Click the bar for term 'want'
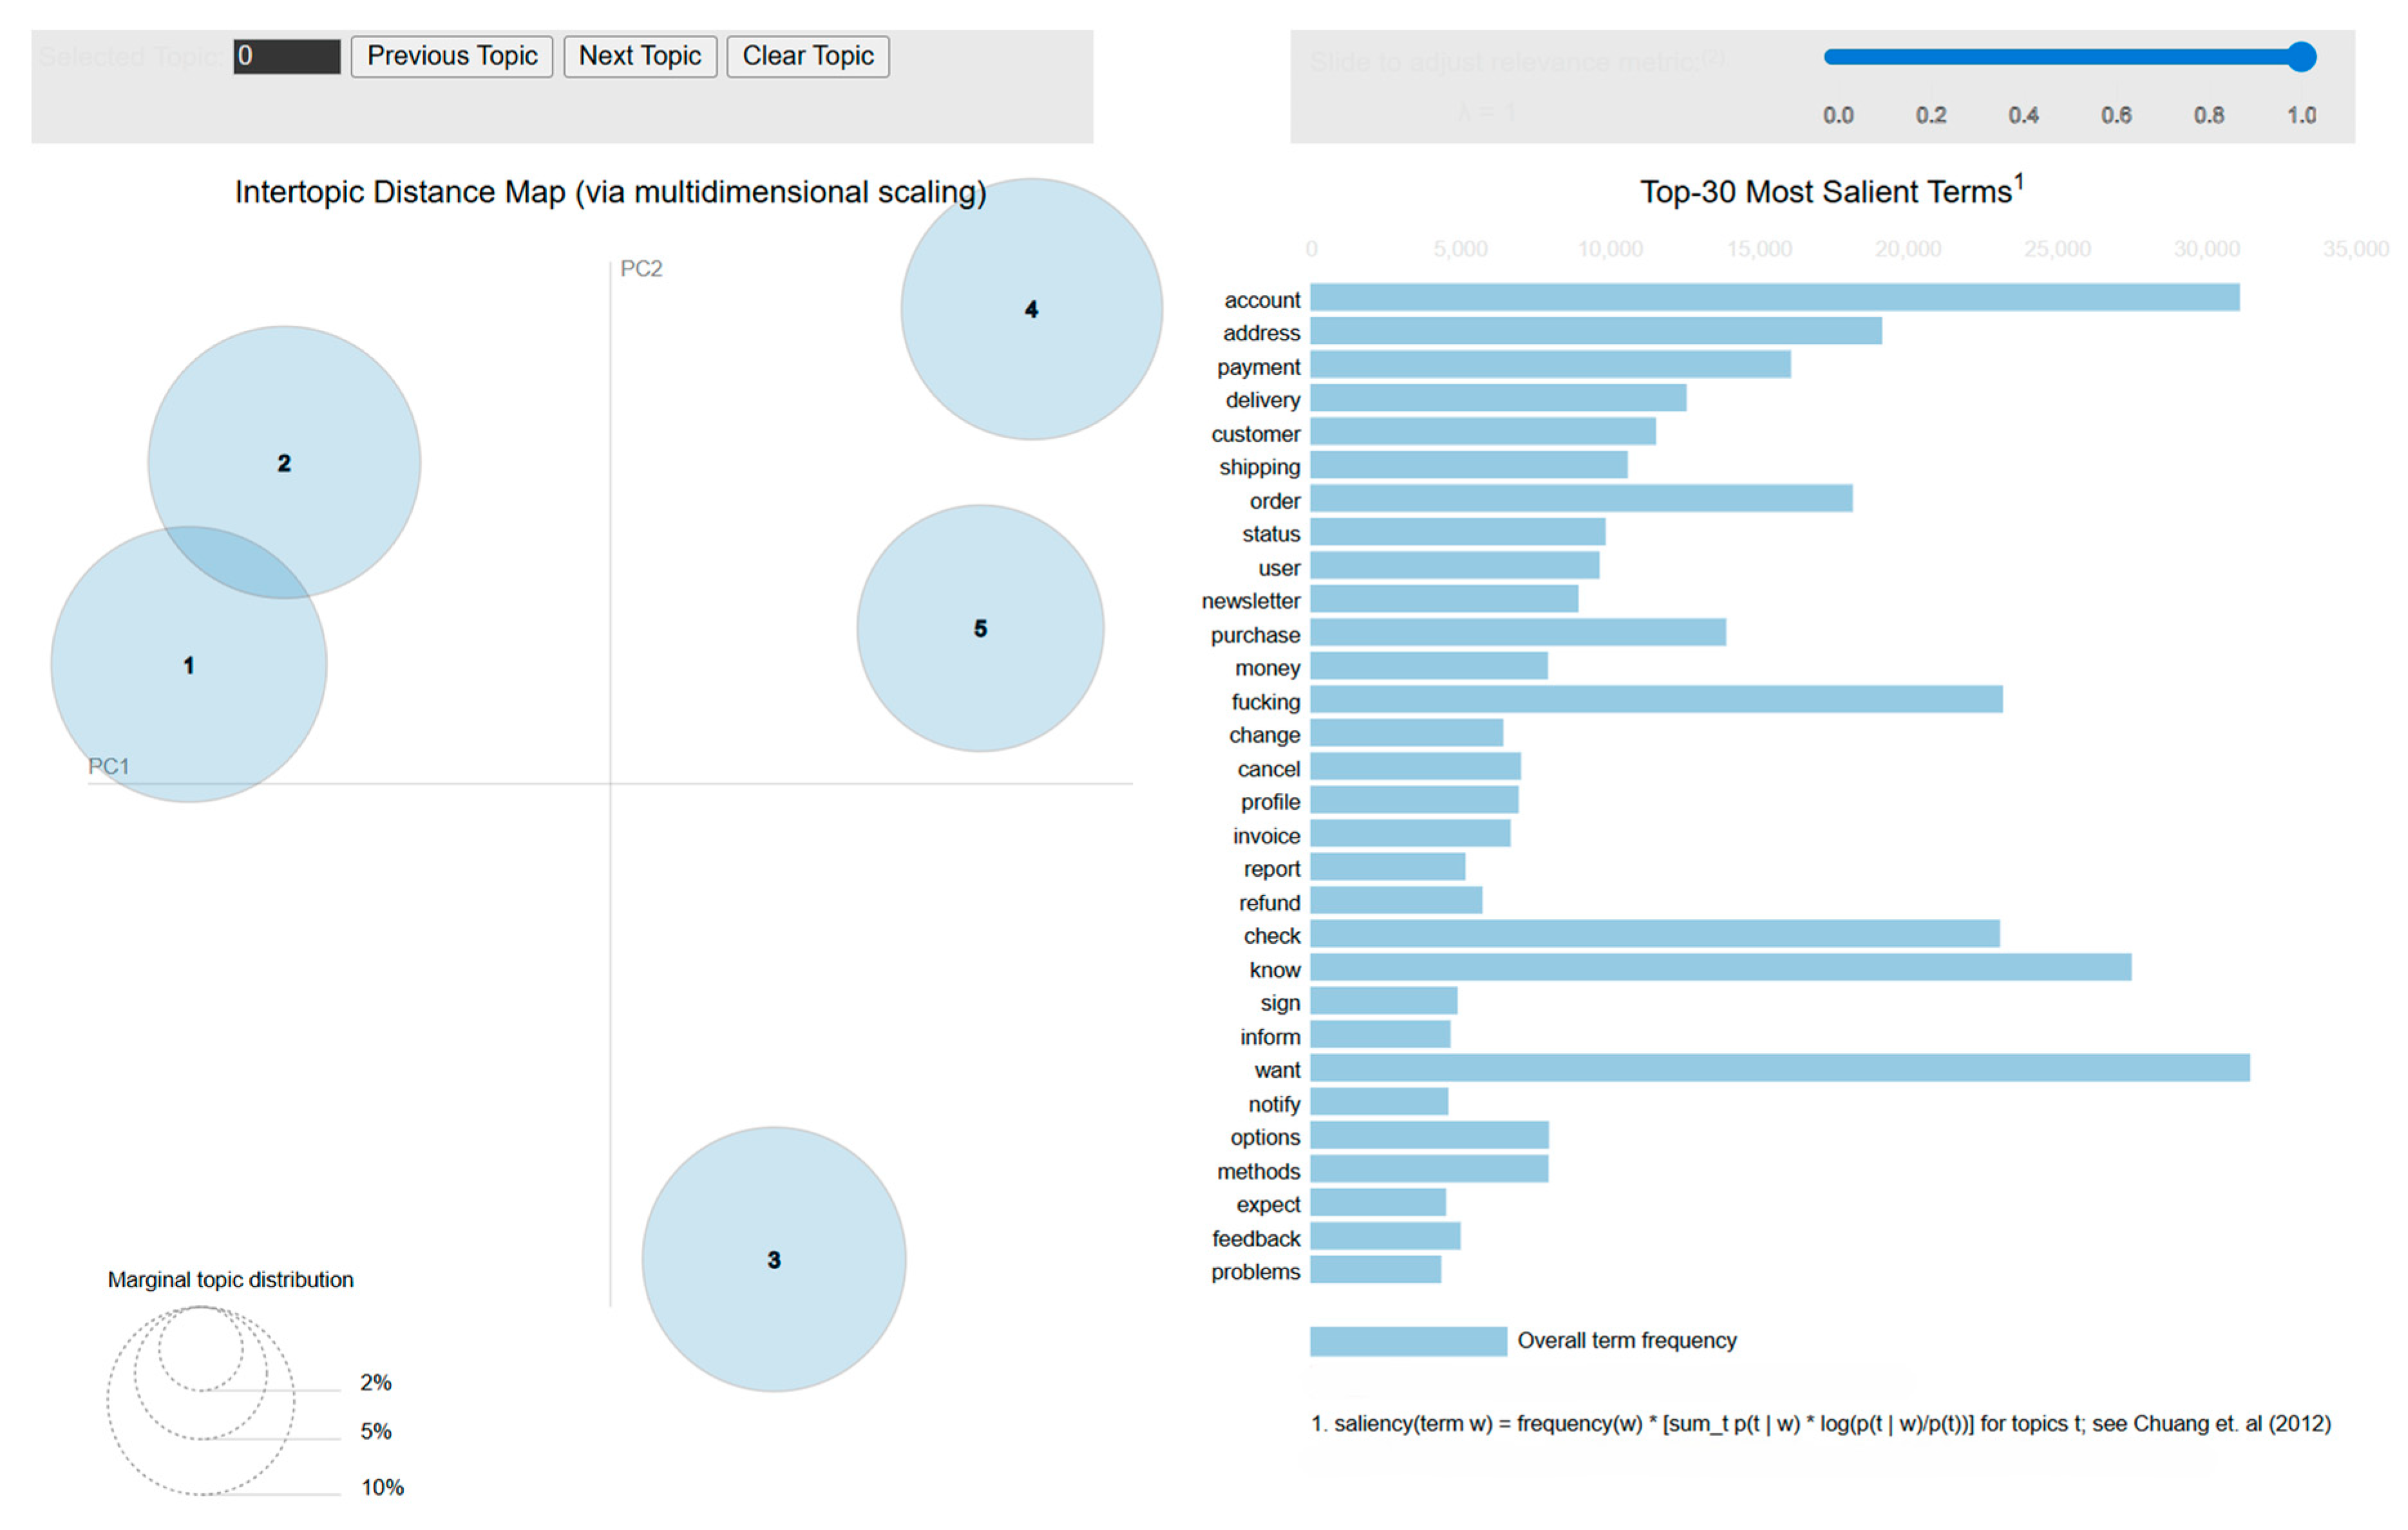2408x1530 pixels. pyautogui.click(x=1780, y=1068)
